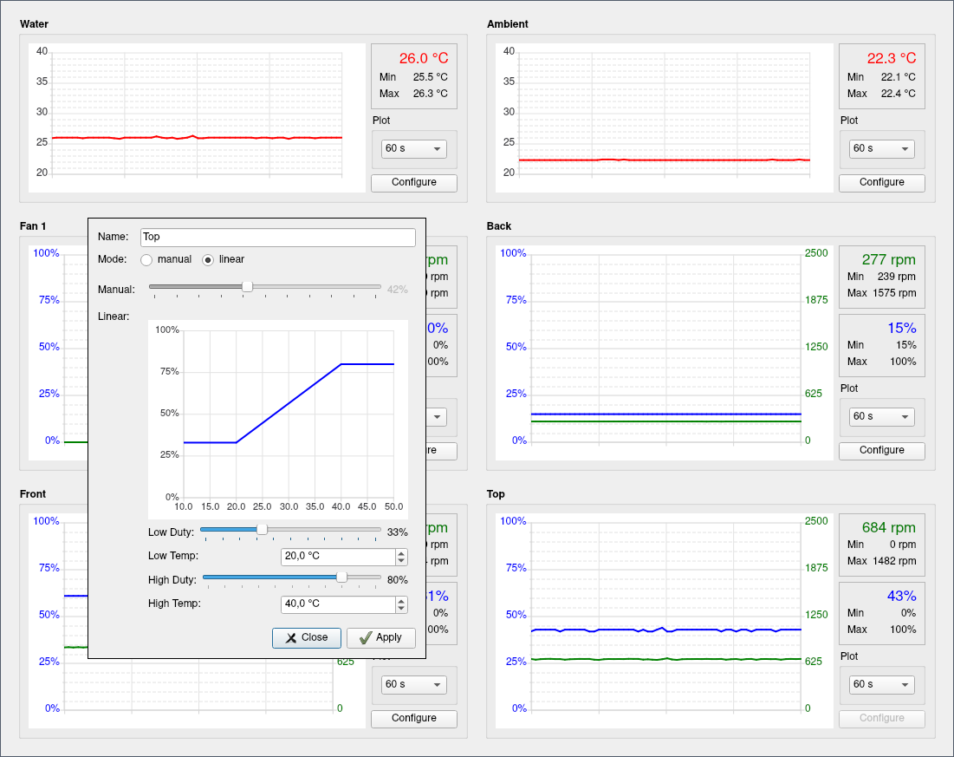The width and height of the screenshot is (954, 757).
Task: Decrease Low Temp with the down arrow
Action: (x=401, y=560)
